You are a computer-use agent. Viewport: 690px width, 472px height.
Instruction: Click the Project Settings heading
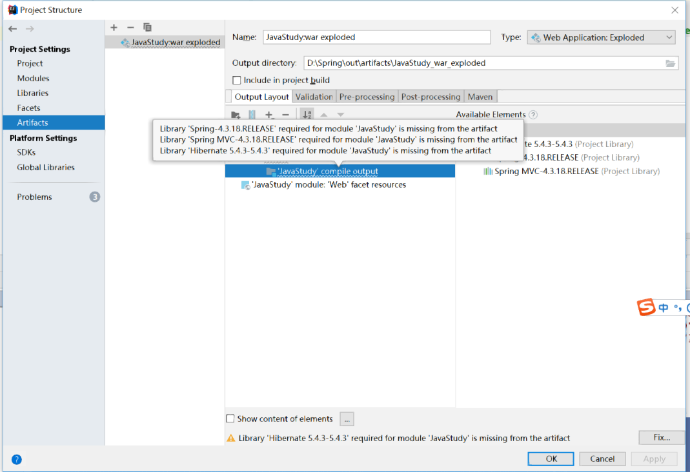click(x=39, y=49)
